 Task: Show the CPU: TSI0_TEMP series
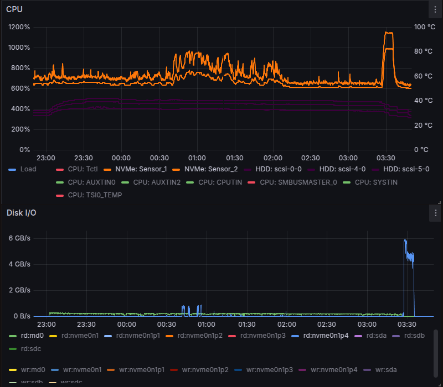click(94, 195)
